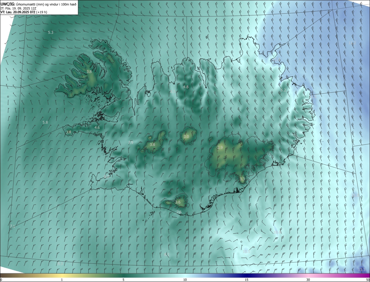Click the 'IT: Fös. 19. 09. 2025 12Z' line
Image resolution: width=370 pixels, height=282 pixels.
(18, 8)
